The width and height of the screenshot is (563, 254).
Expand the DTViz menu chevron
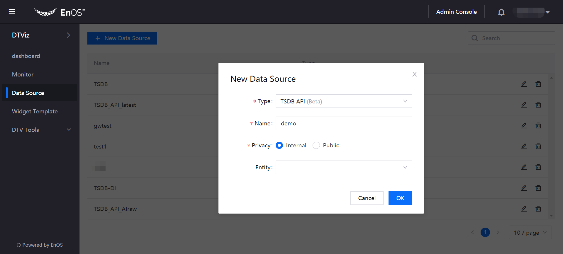point(68,35)
